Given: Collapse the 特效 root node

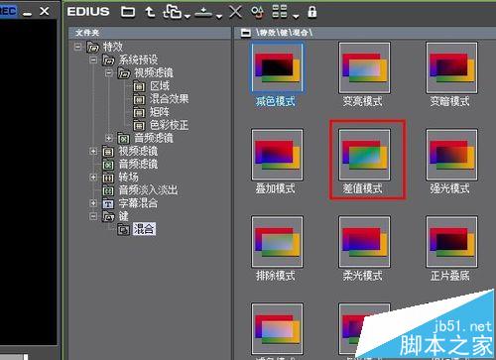Looking at the screenshot, I should (x=77, y=47).
